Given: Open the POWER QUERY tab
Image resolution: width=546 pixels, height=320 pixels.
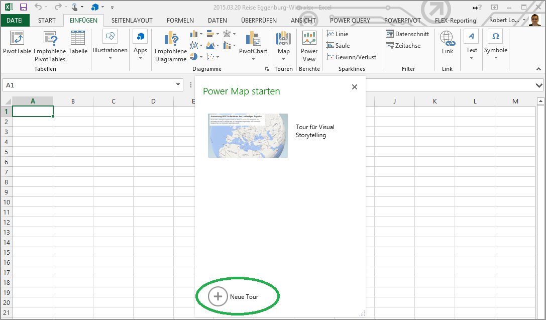Looking at the screenshot, I should tap(350, 21).
